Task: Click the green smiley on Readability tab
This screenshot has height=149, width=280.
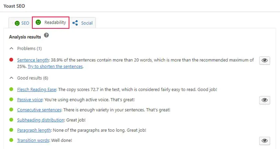Action: [38, 22]
